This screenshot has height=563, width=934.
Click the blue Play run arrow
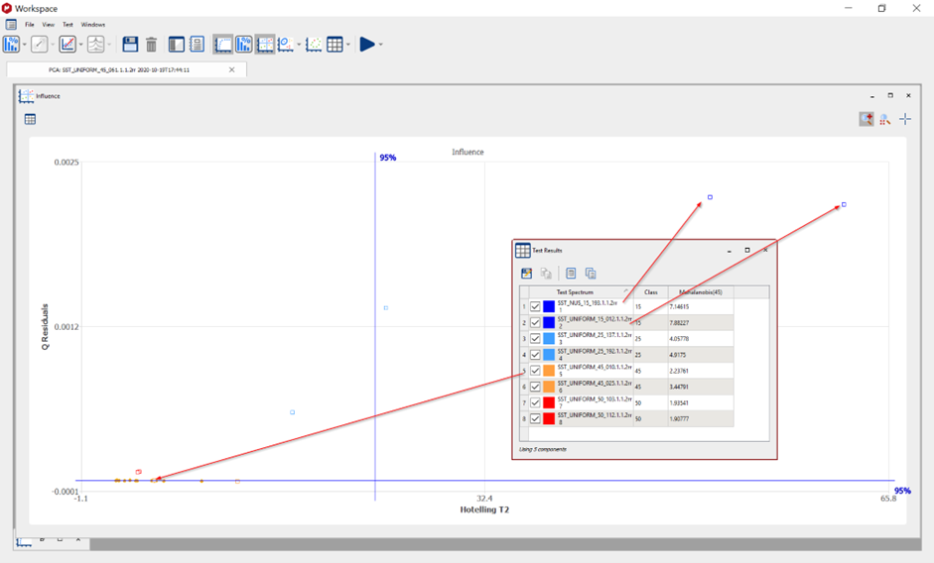(x=366, y=45)
